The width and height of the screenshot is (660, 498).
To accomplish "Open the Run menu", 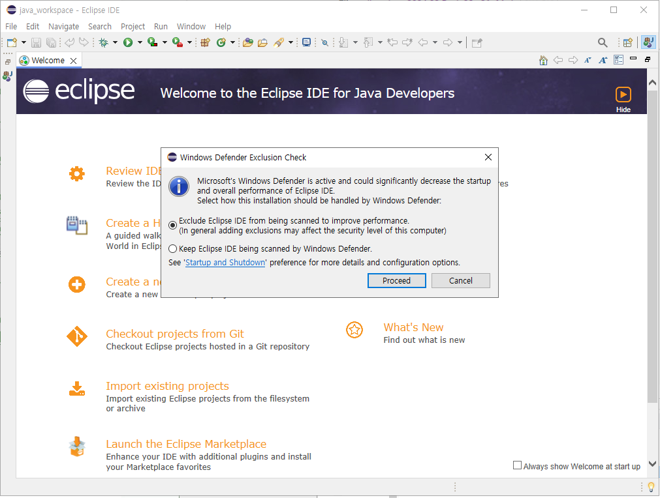I will tap(161, 27).
